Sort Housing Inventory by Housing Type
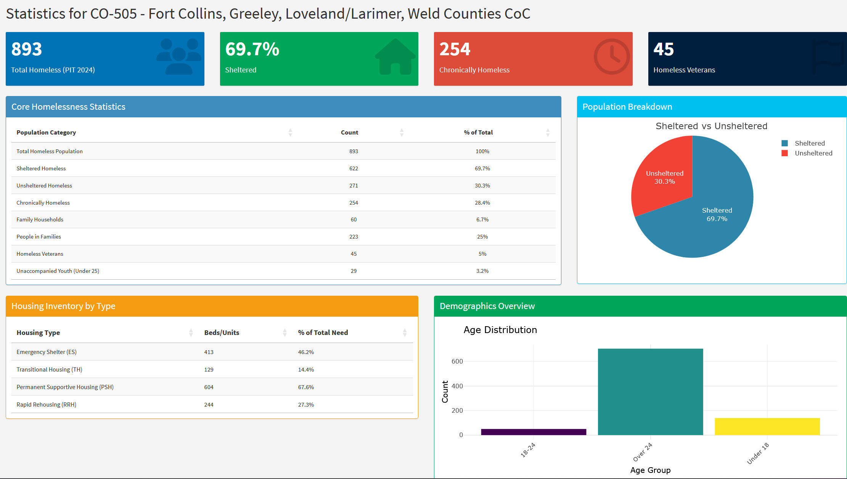 (191, 333)
